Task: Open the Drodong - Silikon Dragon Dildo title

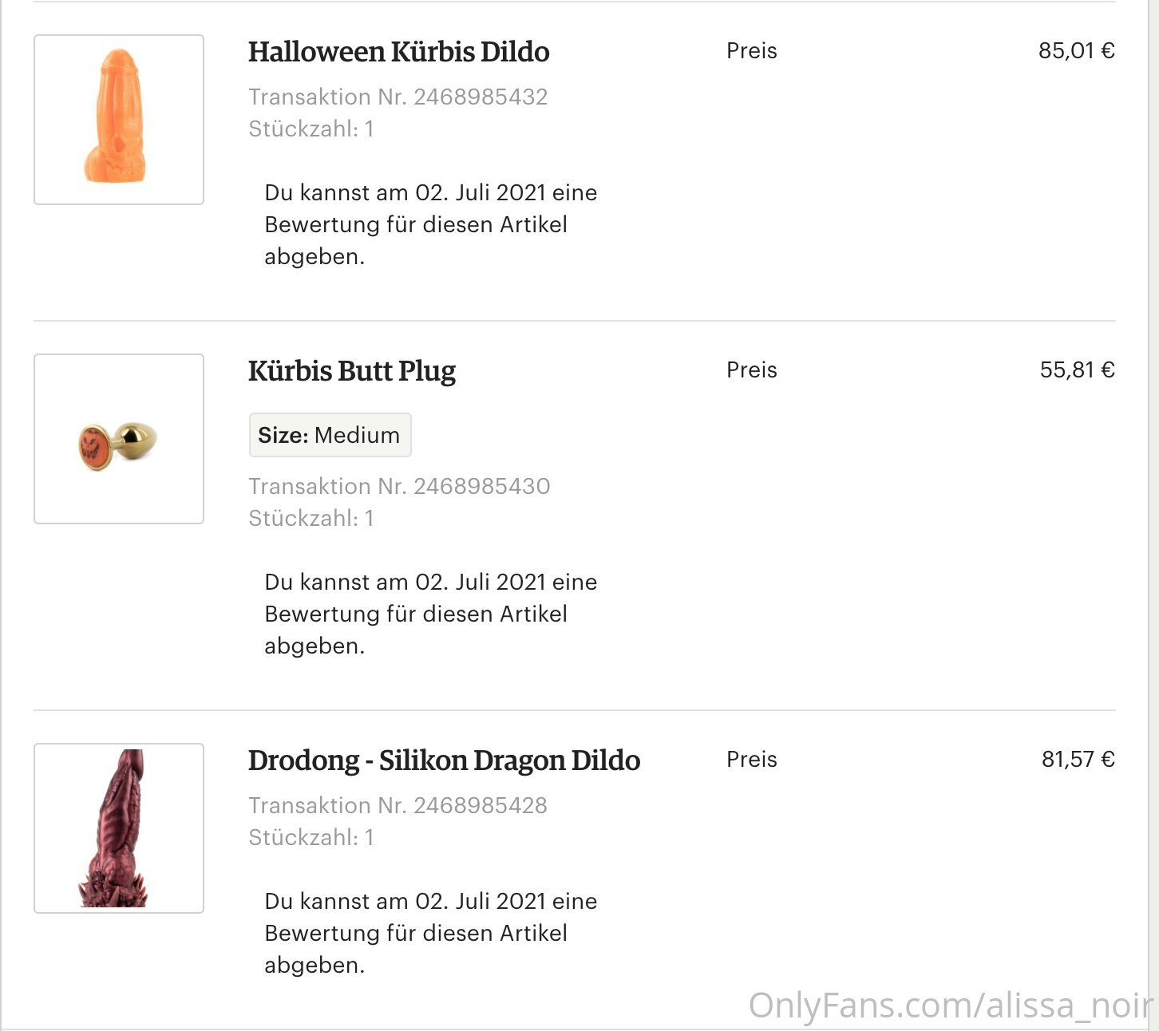Action: [444, 760]
